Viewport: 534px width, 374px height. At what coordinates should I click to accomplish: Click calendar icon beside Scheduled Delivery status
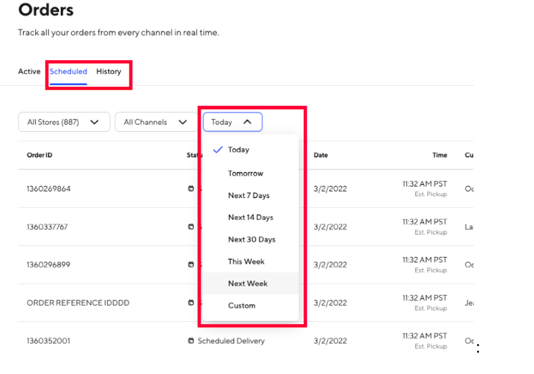coord(191,341)
